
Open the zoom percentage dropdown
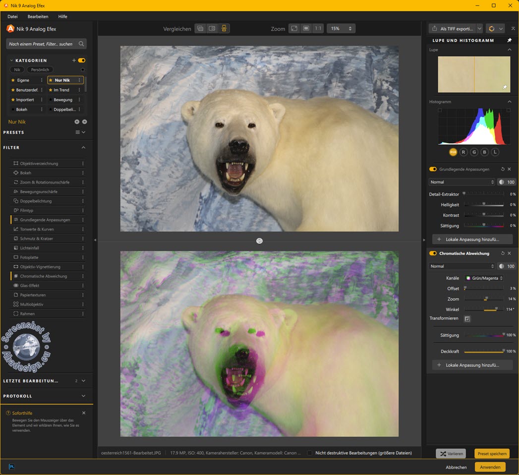[341, 29]
